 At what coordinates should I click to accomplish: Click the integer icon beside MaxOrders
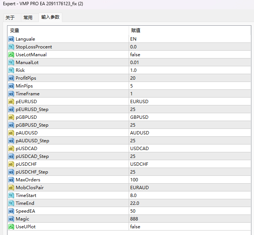[11, 180]
